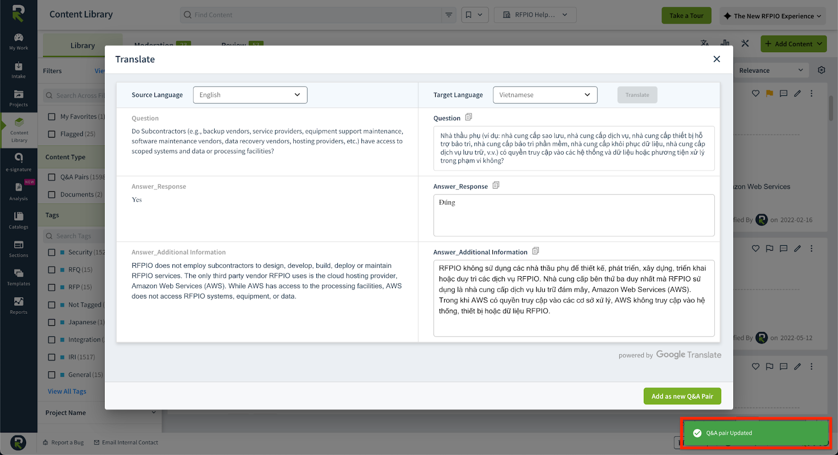Open My Work in the sidebar

tap(18, 41)
